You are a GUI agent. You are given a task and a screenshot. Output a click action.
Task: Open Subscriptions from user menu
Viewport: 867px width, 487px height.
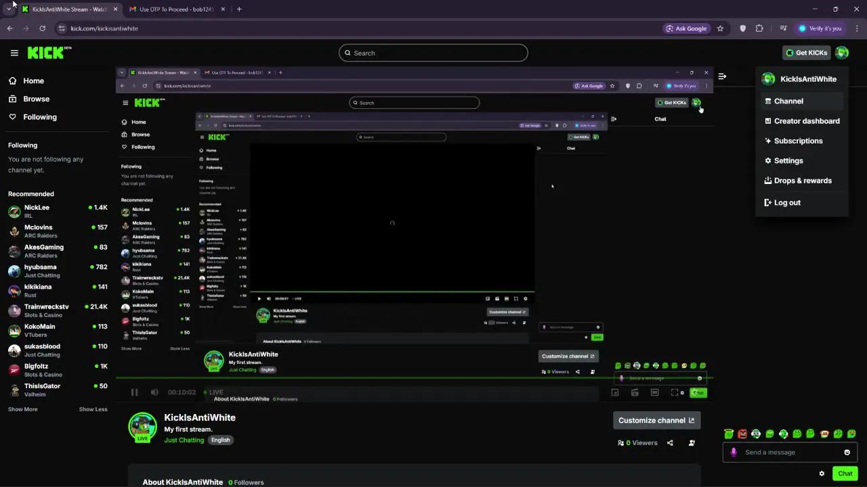[x=801, y=141]
